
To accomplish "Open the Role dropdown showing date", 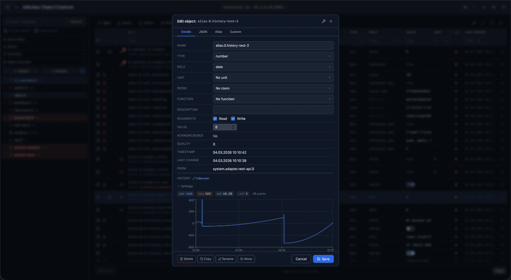I will coord(273,67).
